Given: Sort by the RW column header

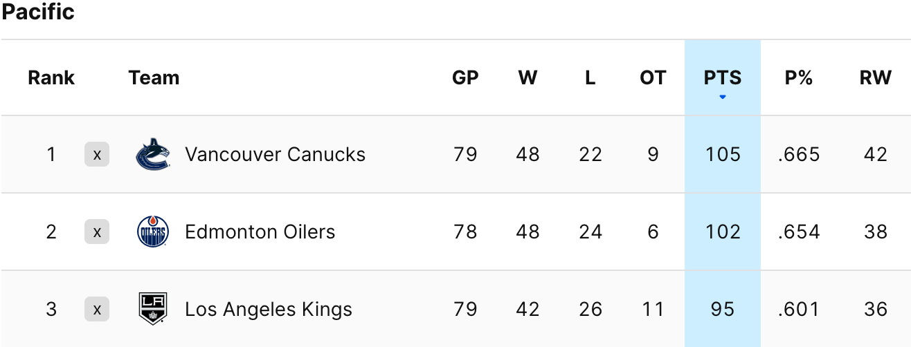Looking at the screenshot, I should point(875,77).
